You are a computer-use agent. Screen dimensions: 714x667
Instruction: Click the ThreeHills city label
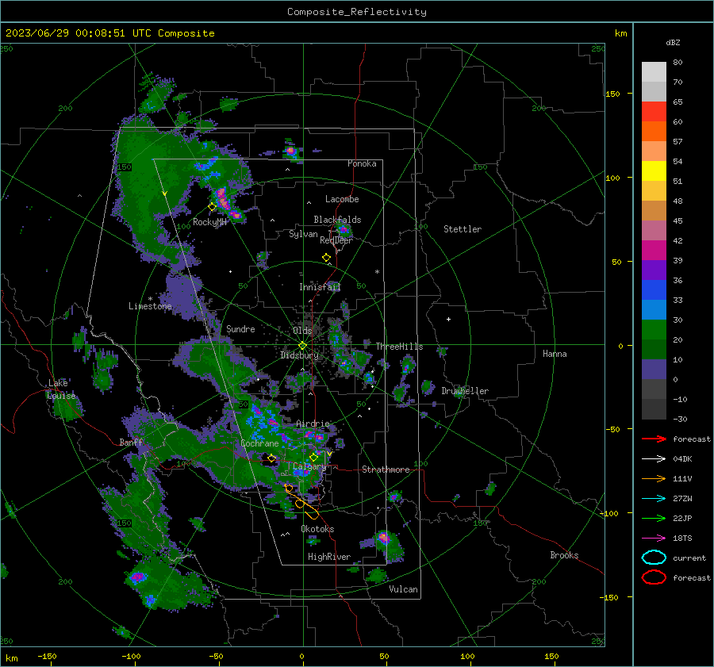pyautogui.click(x=399, y=347)
